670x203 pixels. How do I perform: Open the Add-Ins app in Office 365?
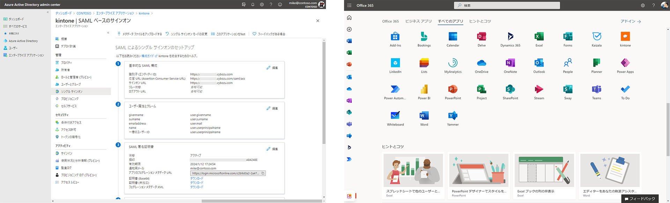coord(395,39)
